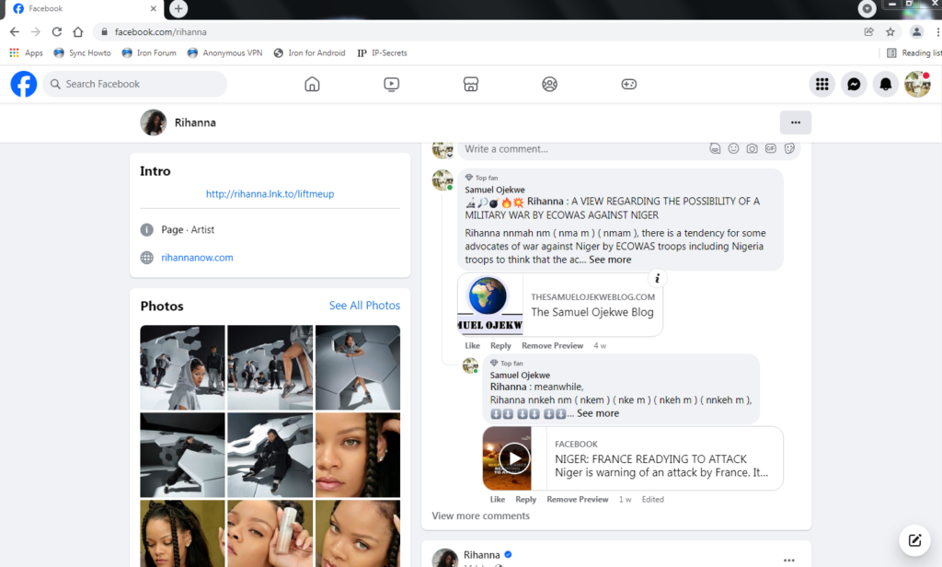The width and height of the screenshot is (942, 567).
Task: Open the Facebook menu grid icon
Action: [821, 84]
